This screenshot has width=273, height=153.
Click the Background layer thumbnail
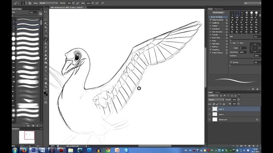click(215, 119)
